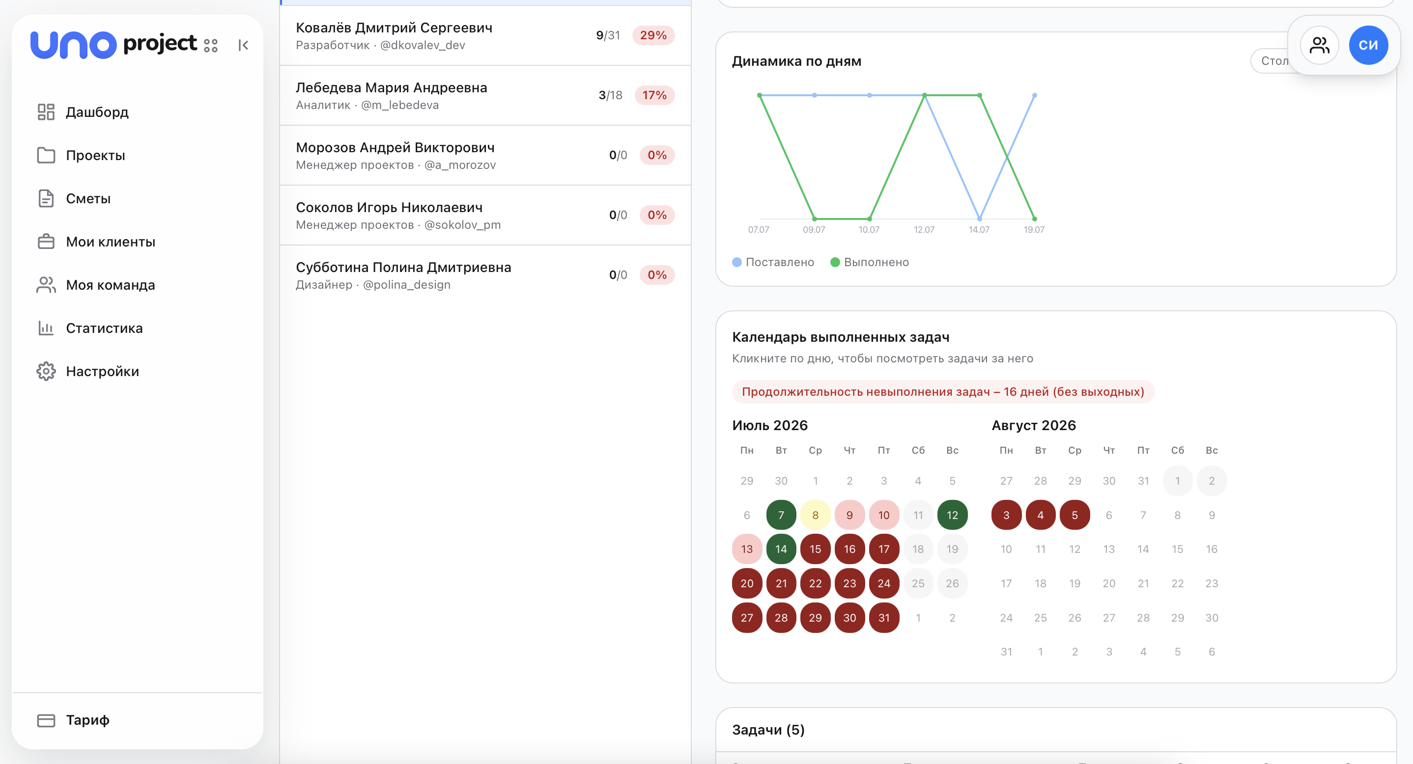Select employee Соколов Игорь Николаевич

[485, 215]
